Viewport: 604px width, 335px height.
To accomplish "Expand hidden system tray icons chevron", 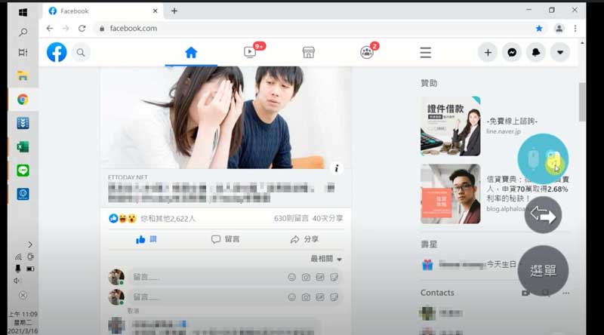I will (30, 244).
